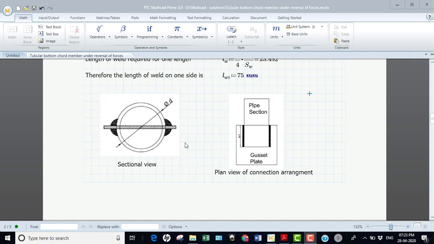The width and height of the screenshot is (434, 244).
Task: Click the 'Plan view of connection arrangment' caption
Action: tap(264, 172)
